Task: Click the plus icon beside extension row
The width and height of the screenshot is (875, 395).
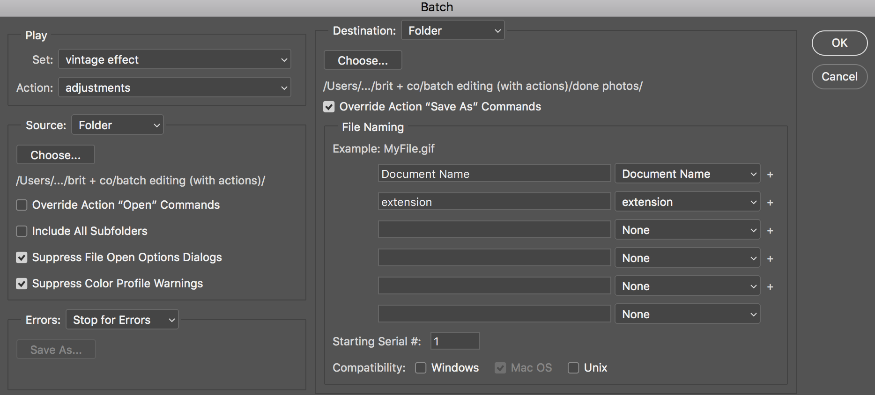Action: tap(770, 203)
